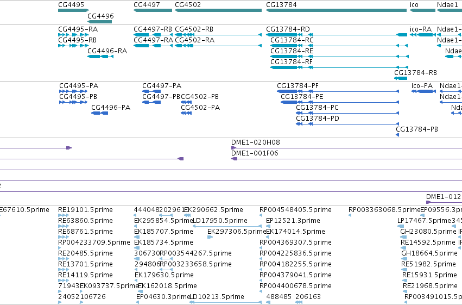Select the CG13784-RD transcript
The height and width of the screenshot is (305, 462).
(x=337, y=35)
